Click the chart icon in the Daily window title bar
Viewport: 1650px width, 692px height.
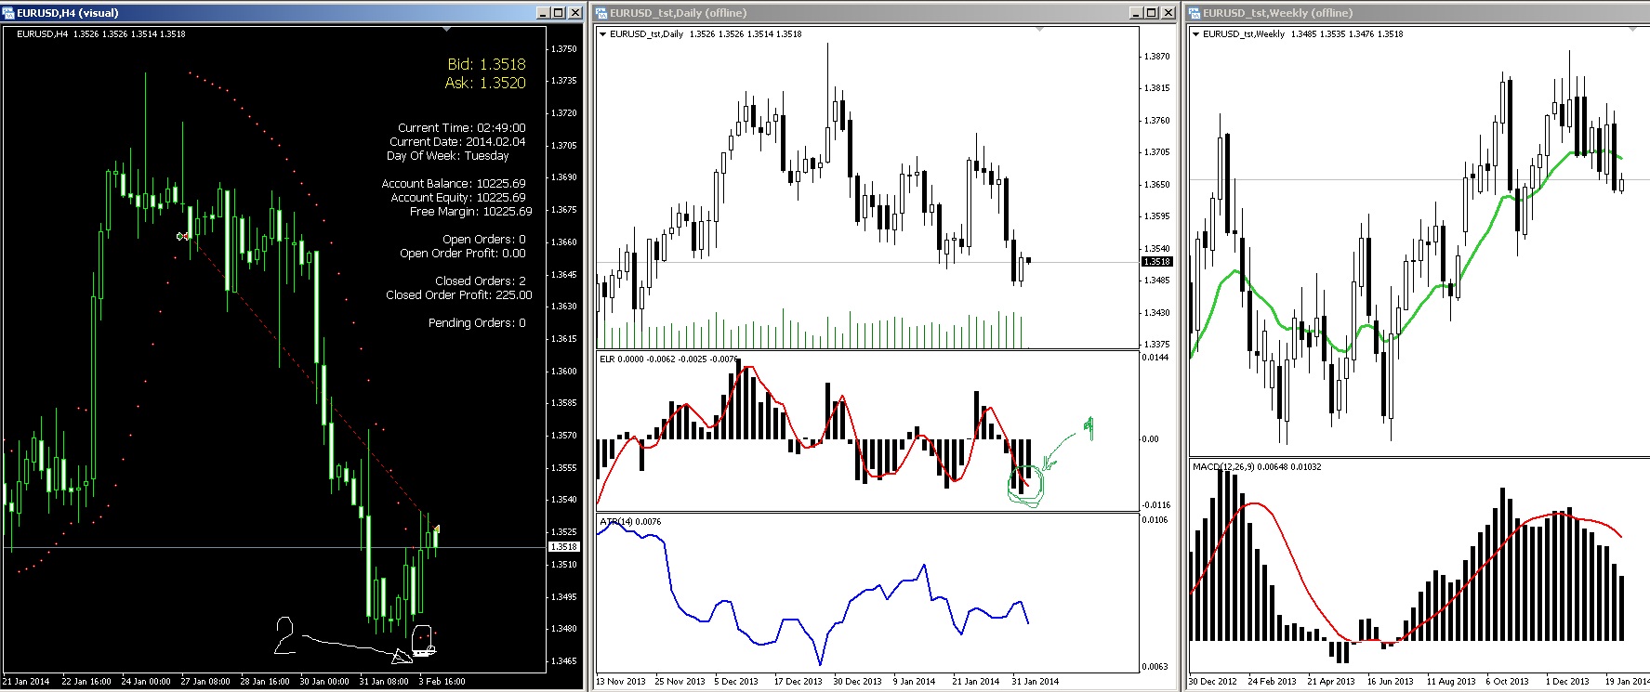point(601,12)
